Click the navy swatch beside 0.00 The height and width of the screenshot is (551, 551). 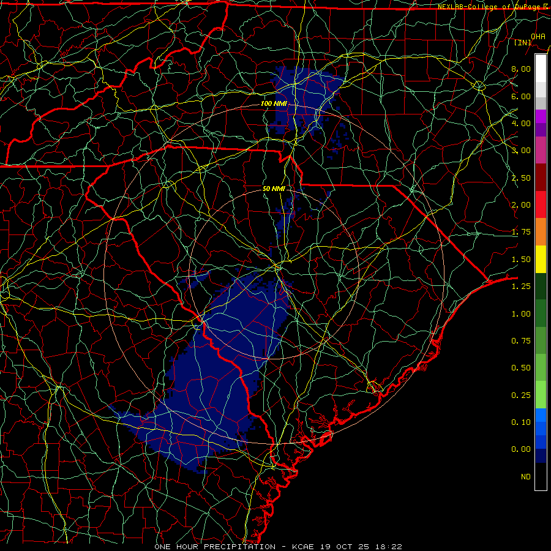point(541,455)
